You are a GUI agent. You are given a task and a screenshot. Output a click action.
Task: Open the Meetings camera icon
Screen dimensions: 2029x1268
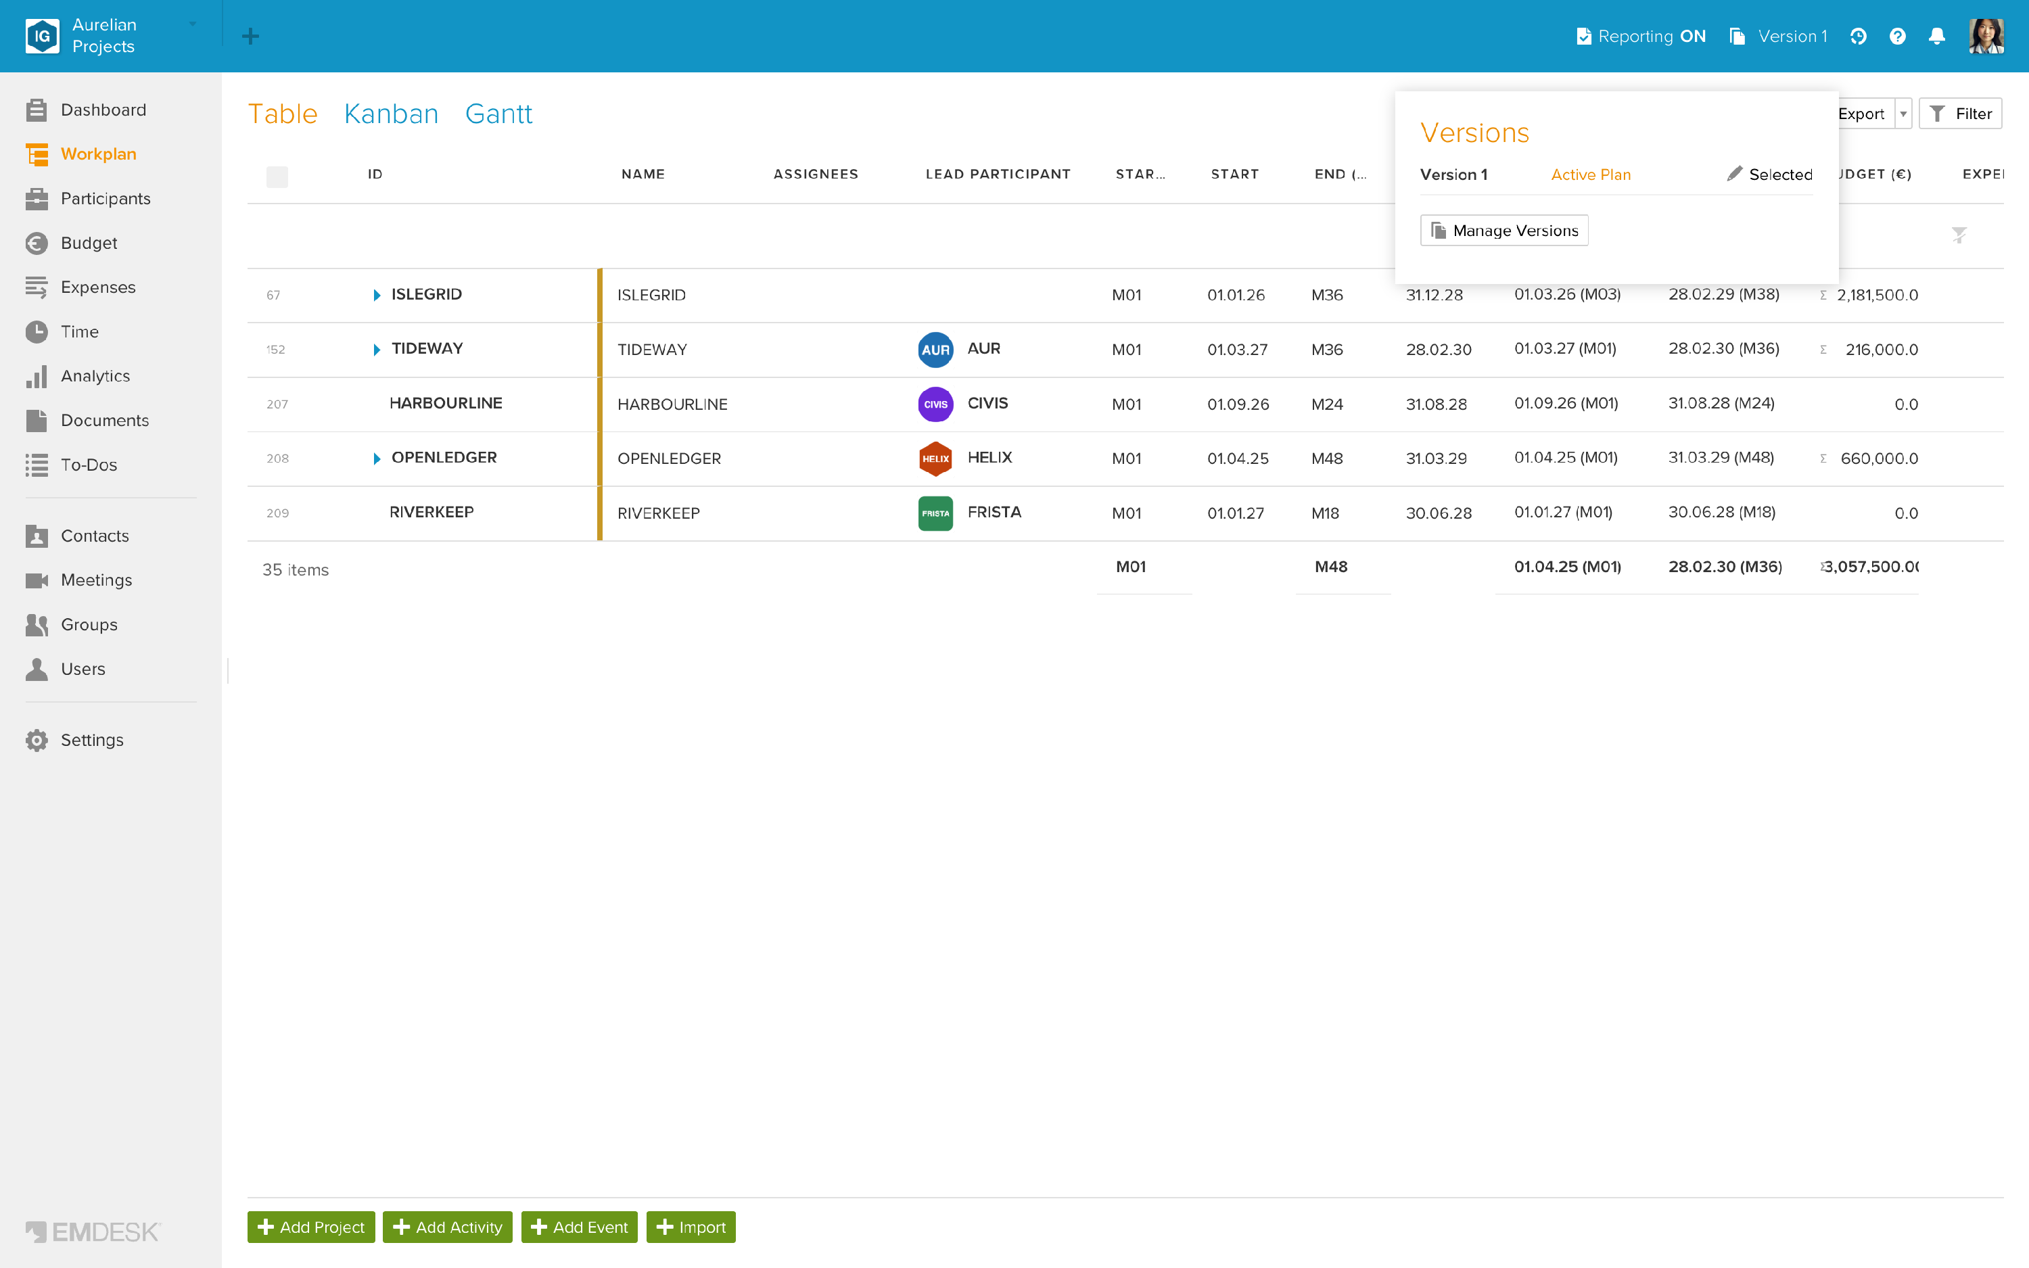click(x=36, y=580)
